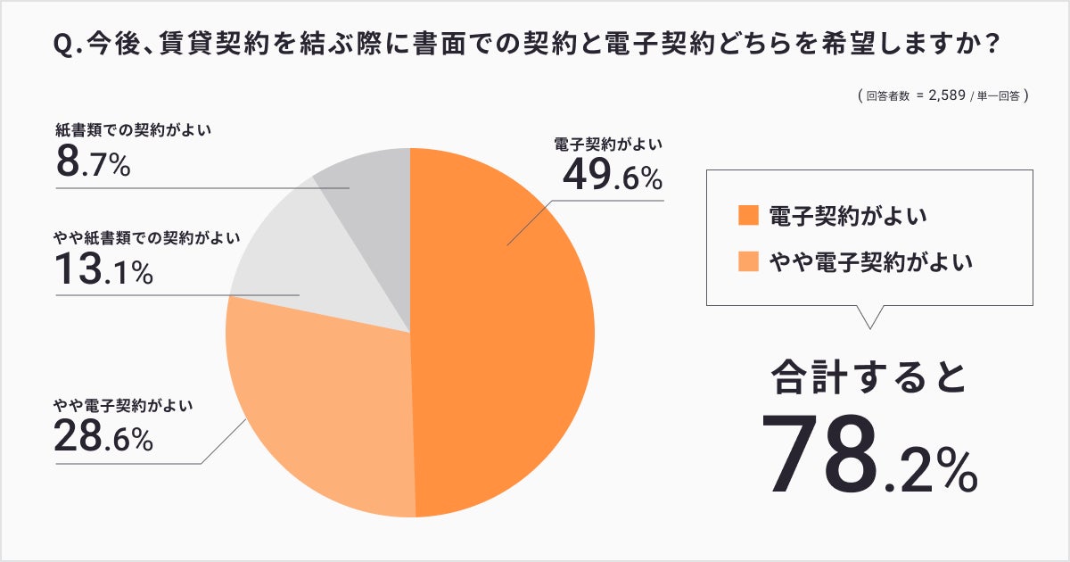This screenshot has width=1070, height=562.
Task: Click the 電子契約がよい label above 49.6%
Action: 609,144
